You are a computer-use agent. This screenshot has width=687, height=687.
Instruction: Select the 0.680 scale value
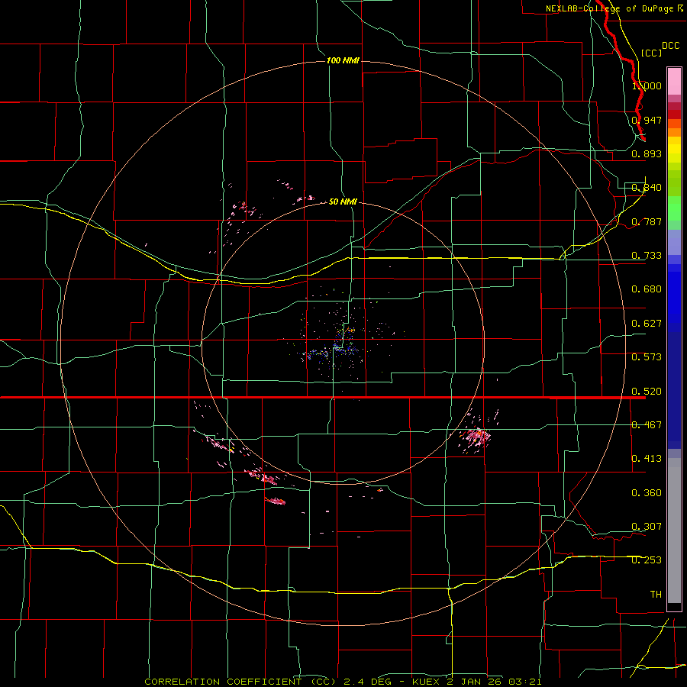tap(647, 289)
